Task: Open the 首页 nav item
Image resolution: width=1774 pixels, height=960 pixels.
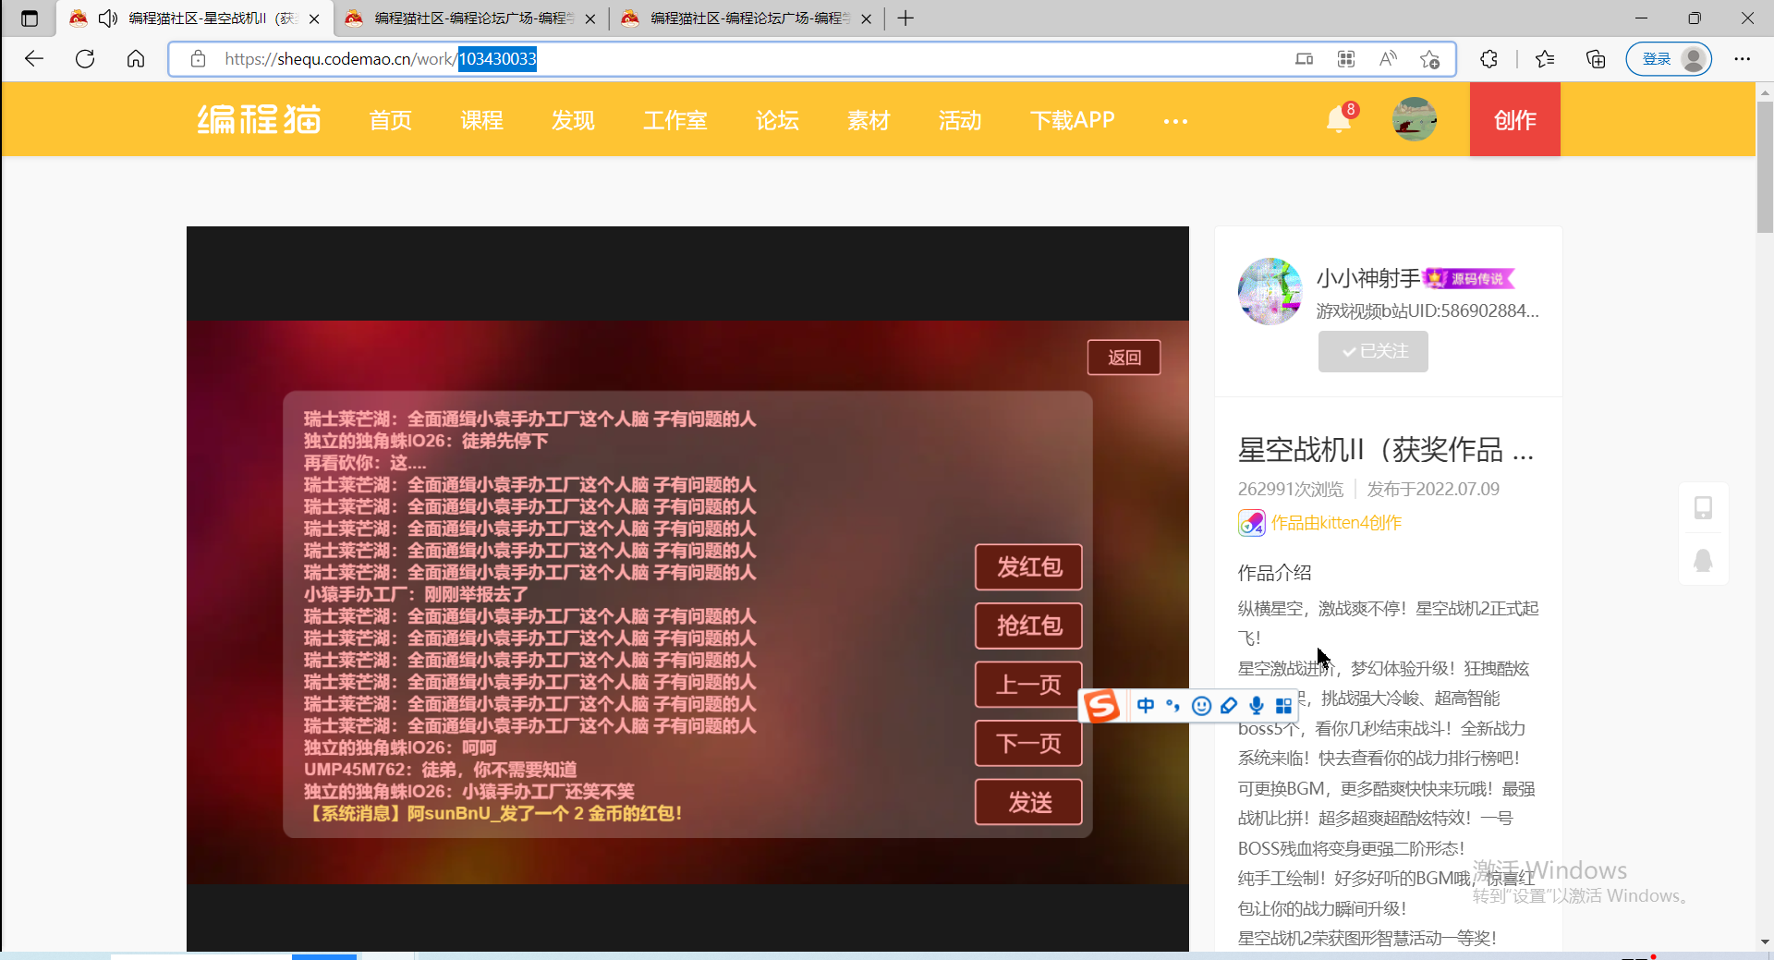Action: coord(391,120)
